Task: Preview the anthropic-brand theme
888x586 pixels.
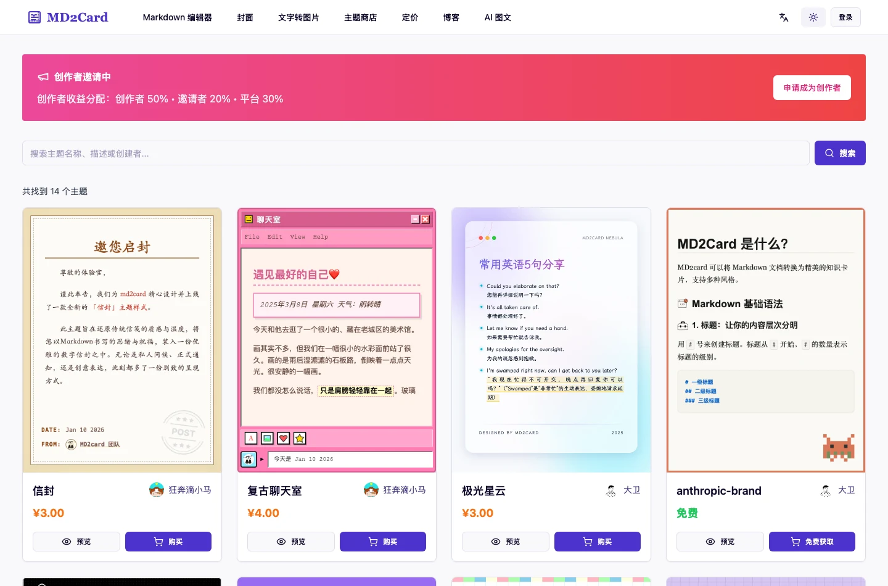Action: tap(720, 542)
